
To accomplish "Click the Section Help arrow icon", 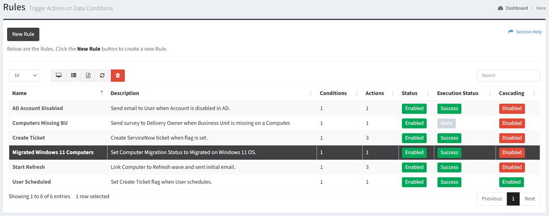I will click(x=511, y=32).
